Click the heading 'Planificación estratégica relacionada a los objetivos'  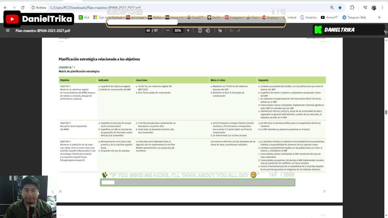pyautogui.click(x=99, y=59)
